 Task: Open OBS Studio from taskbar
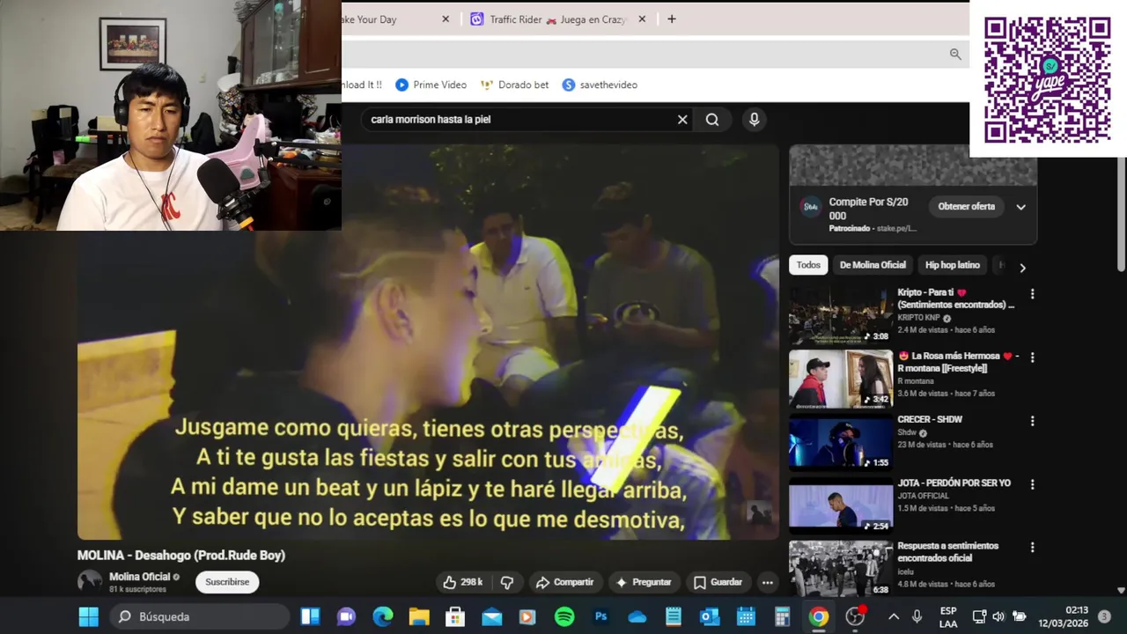click(855, 616)
